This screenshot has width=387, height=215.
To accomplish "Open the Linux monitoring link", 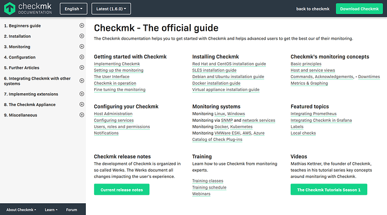I will [x=220, y=114].
